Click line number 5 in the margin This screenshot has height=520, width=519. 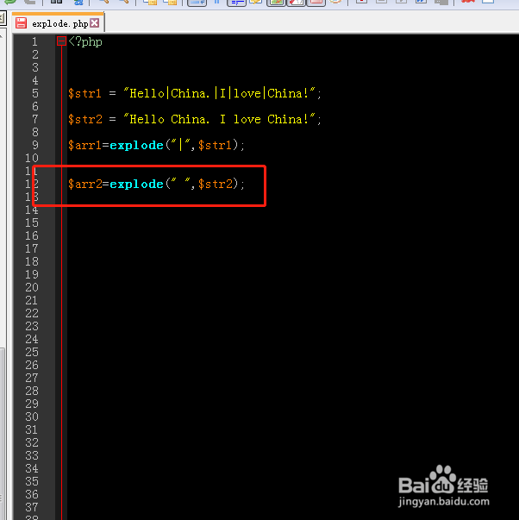tap(35, 93)
